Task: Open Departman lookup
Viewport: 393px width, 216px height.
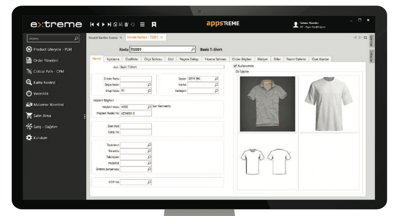Action: tap(149, 85)
